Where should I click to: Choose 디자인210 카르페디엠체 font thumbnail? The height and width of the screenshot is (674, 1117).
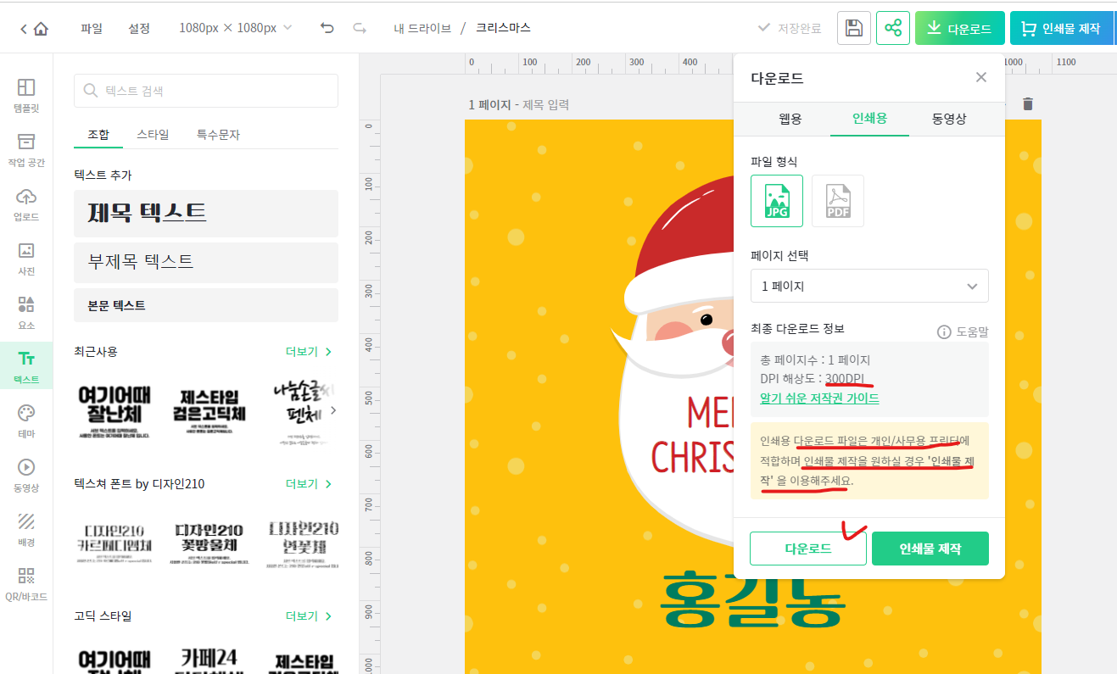114,543
